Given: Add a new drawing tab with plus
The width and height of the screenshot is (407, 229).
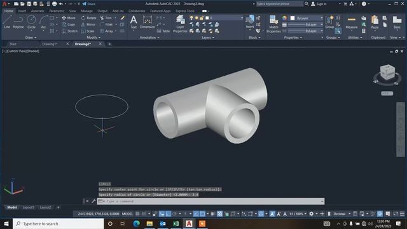Looking at the screenshot, I should pyautogui.click(x=109, y=44).
